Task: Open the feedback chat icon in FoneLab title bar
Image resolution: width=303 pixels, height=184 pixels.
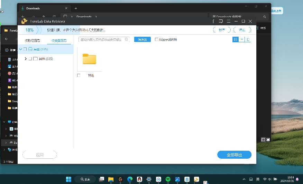Action: [221, 21]
